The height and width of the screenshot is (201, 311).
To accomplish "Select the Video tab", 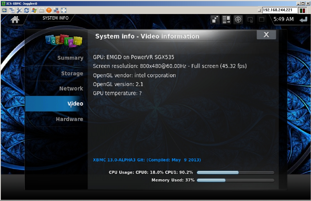I will 56,104.
